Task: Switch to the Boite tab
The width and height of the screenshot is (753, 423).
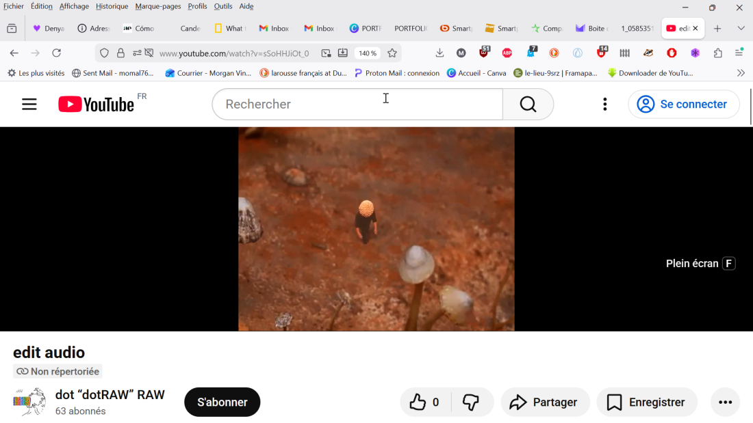Action: tap(592, 28)
